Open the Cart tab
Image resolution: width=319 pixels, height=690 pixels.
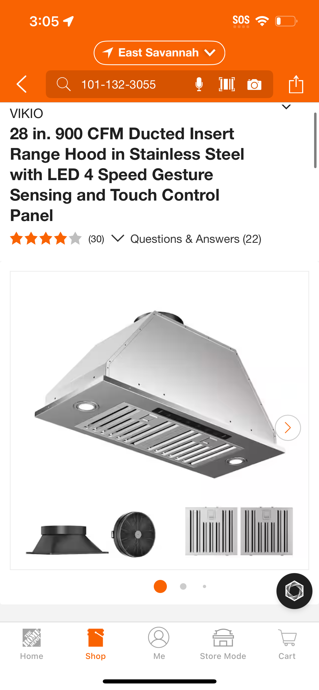tap(287, 644)
